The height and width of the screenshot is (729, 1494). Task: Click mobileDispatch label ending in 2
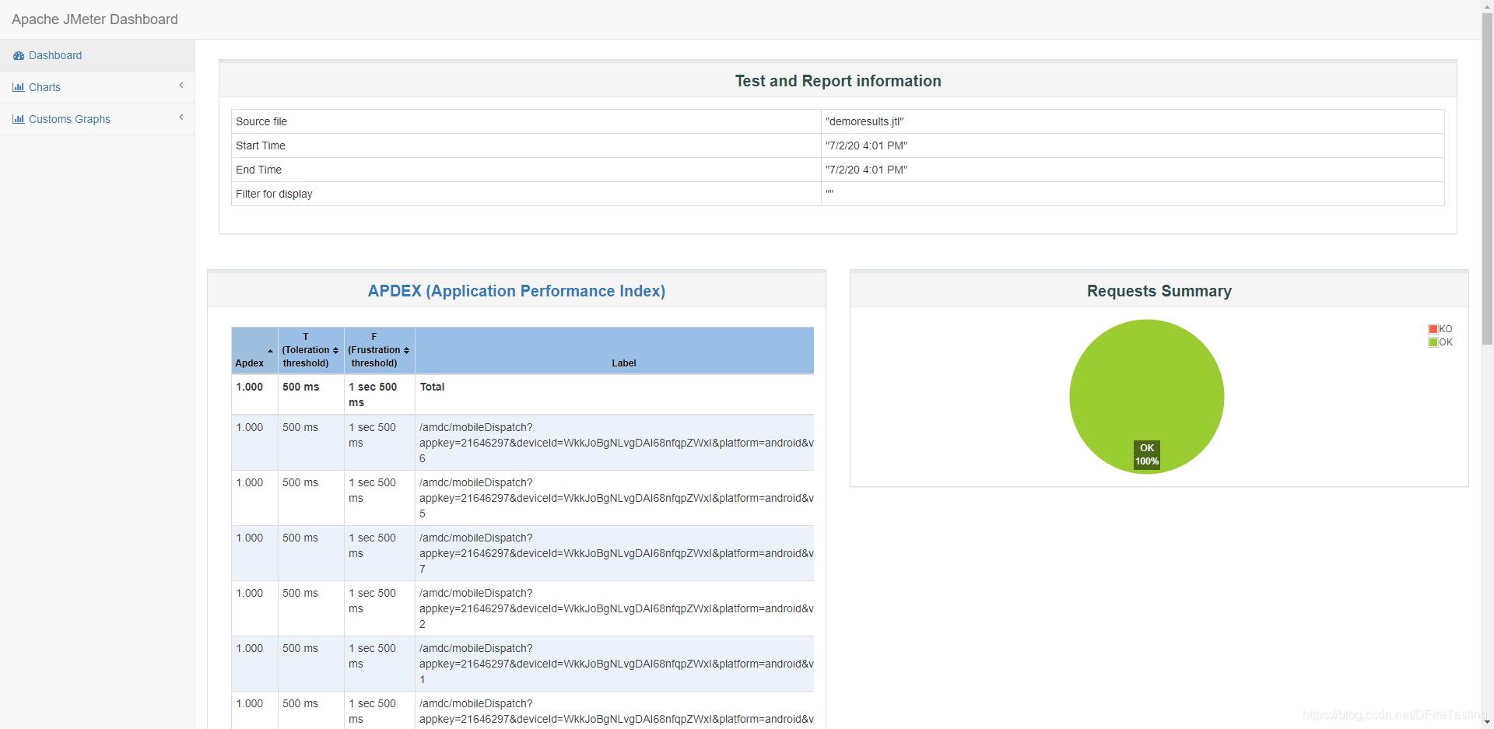[x=615, y=608]
